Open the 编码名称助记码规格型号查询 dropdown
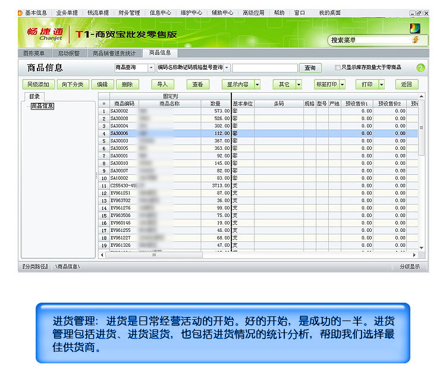 (x=227, y=68)
